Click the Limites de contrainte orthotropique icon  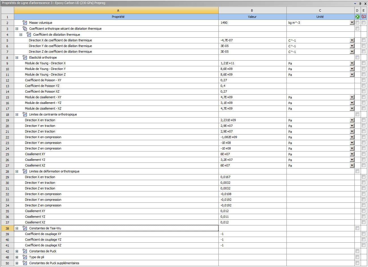pyautogui.click(x=25, y=114)
